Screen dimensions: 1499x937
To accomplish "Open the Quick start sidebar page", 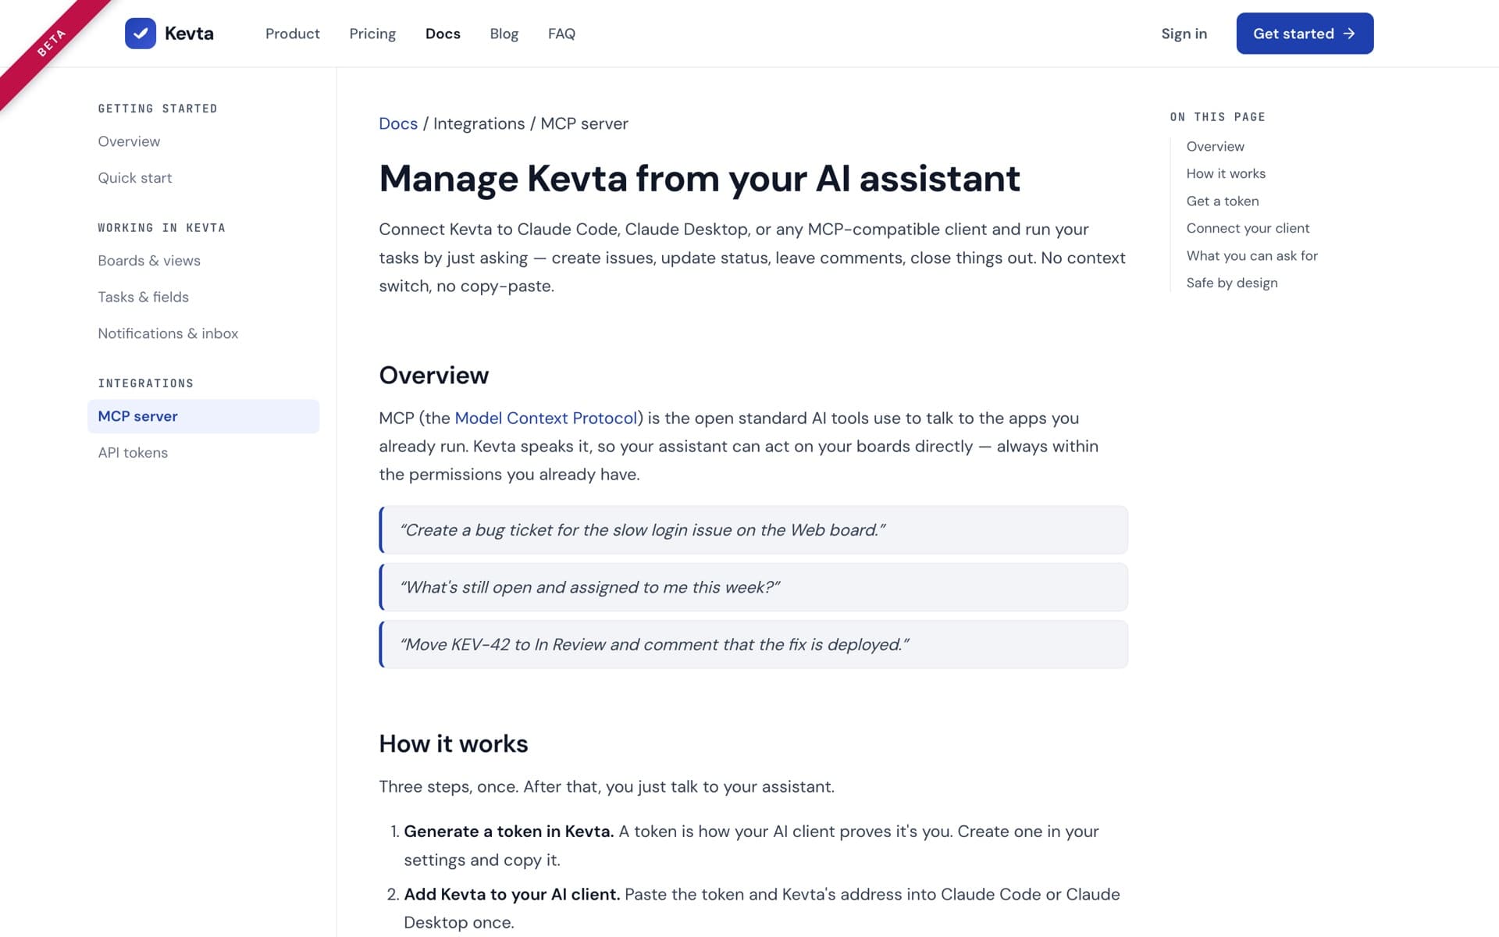I will (x=135, y=178).
